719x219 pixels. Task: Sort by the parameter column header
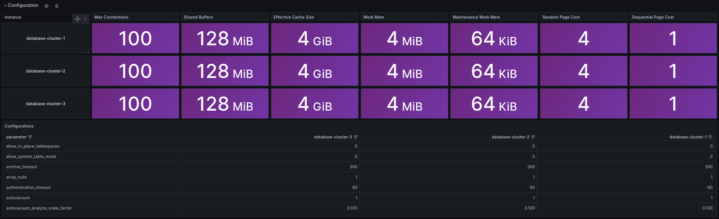pyautogui.click(x=16, y=137)
